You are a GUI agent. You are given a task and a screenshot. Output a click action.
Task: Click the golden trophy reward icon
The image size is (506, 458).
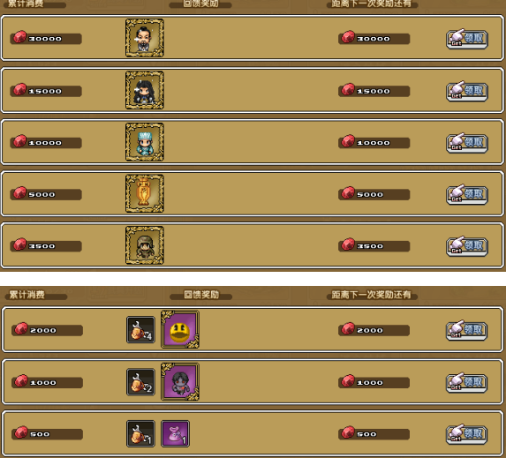point(145,193)
